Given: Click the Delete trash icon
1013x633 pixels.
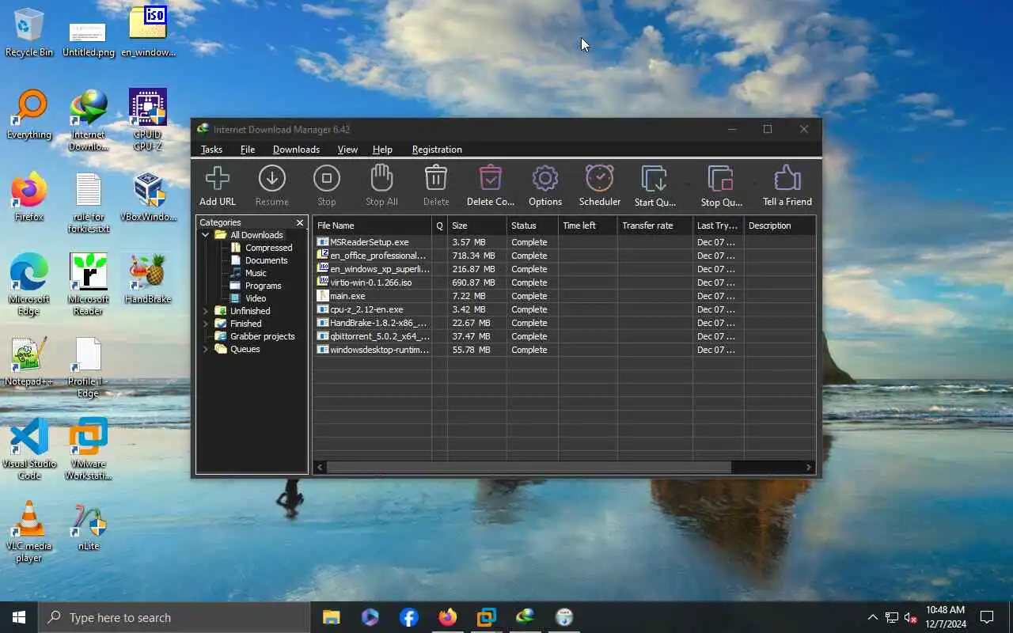Looking at the screenshot, I should click(x=436, y=179).
